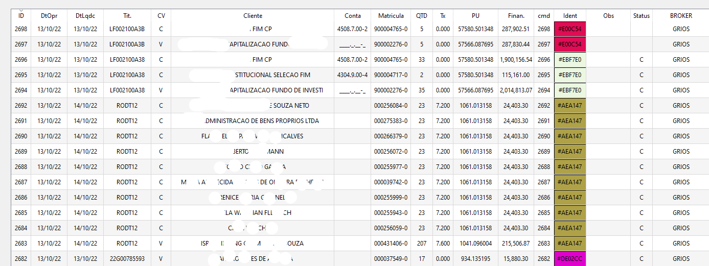
Task: Click Matricula cell 000255943-0
Action: [391, 213]
